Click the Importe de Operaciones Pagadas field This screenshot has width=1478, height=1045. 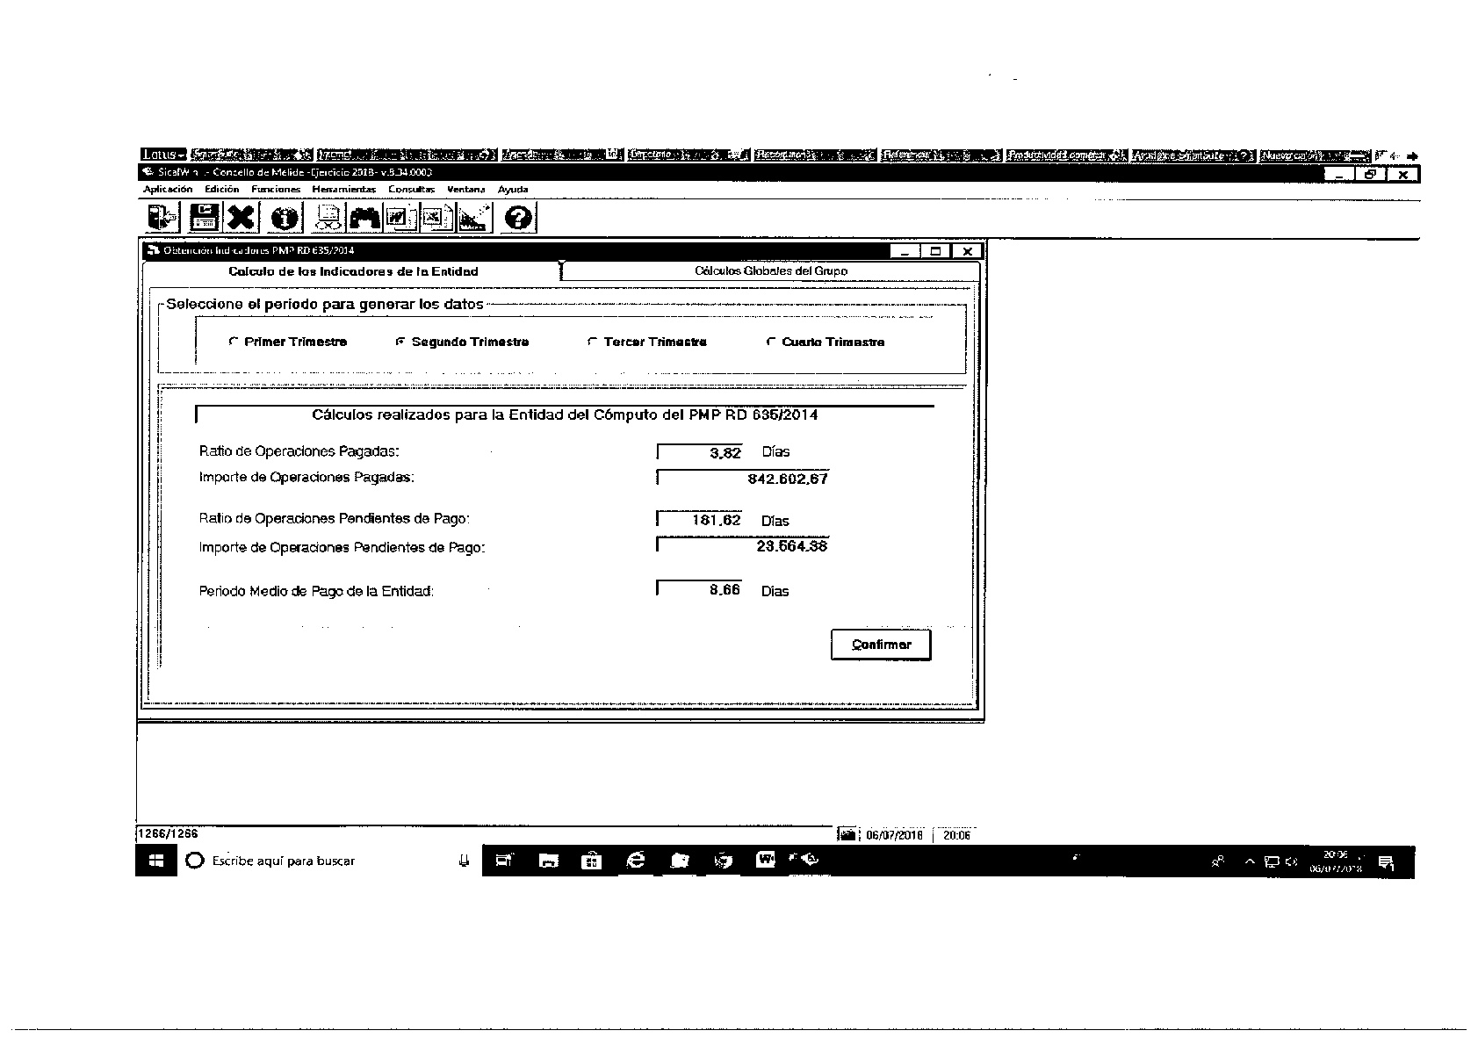[x=743, y=479]
